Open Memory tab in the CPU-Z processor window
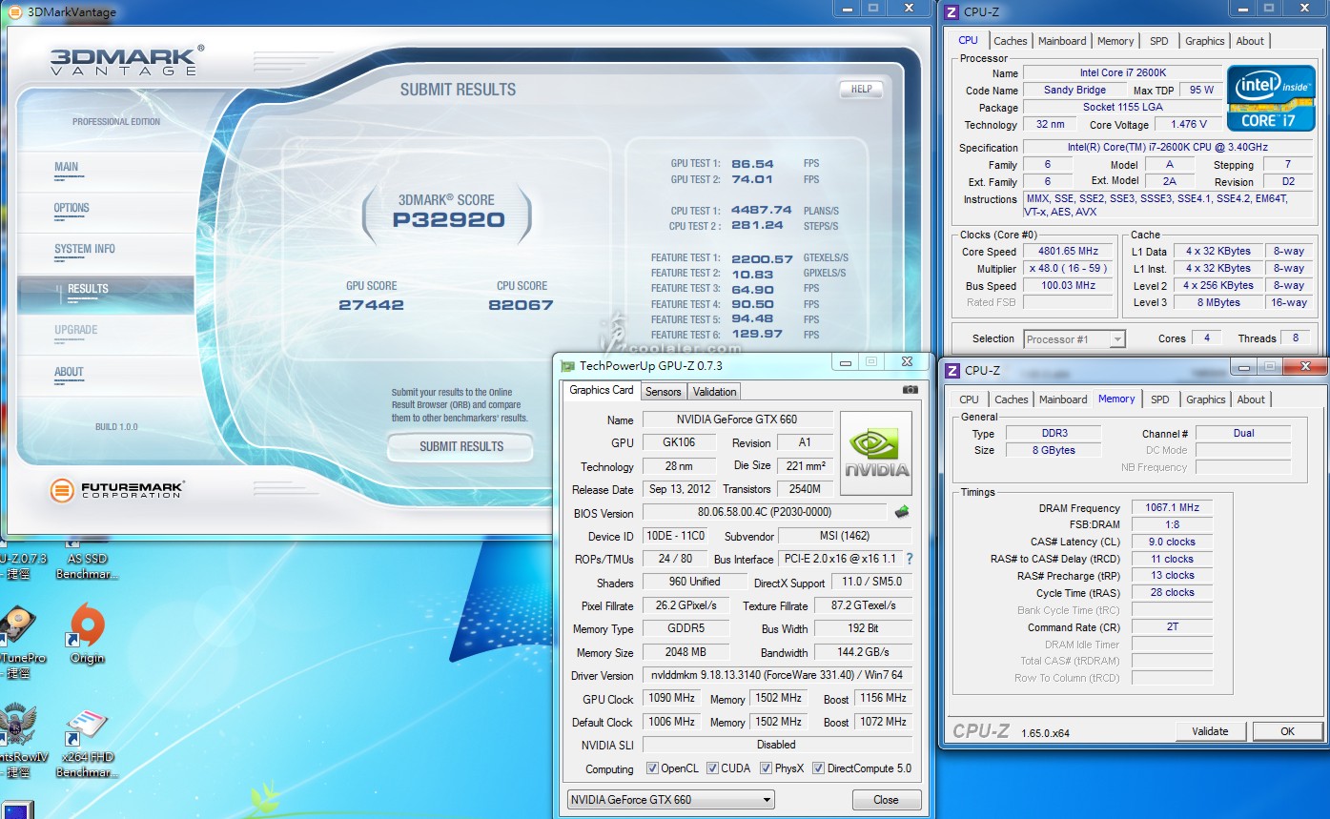This screenshot has height=819, width=1330. point(1115,41)
